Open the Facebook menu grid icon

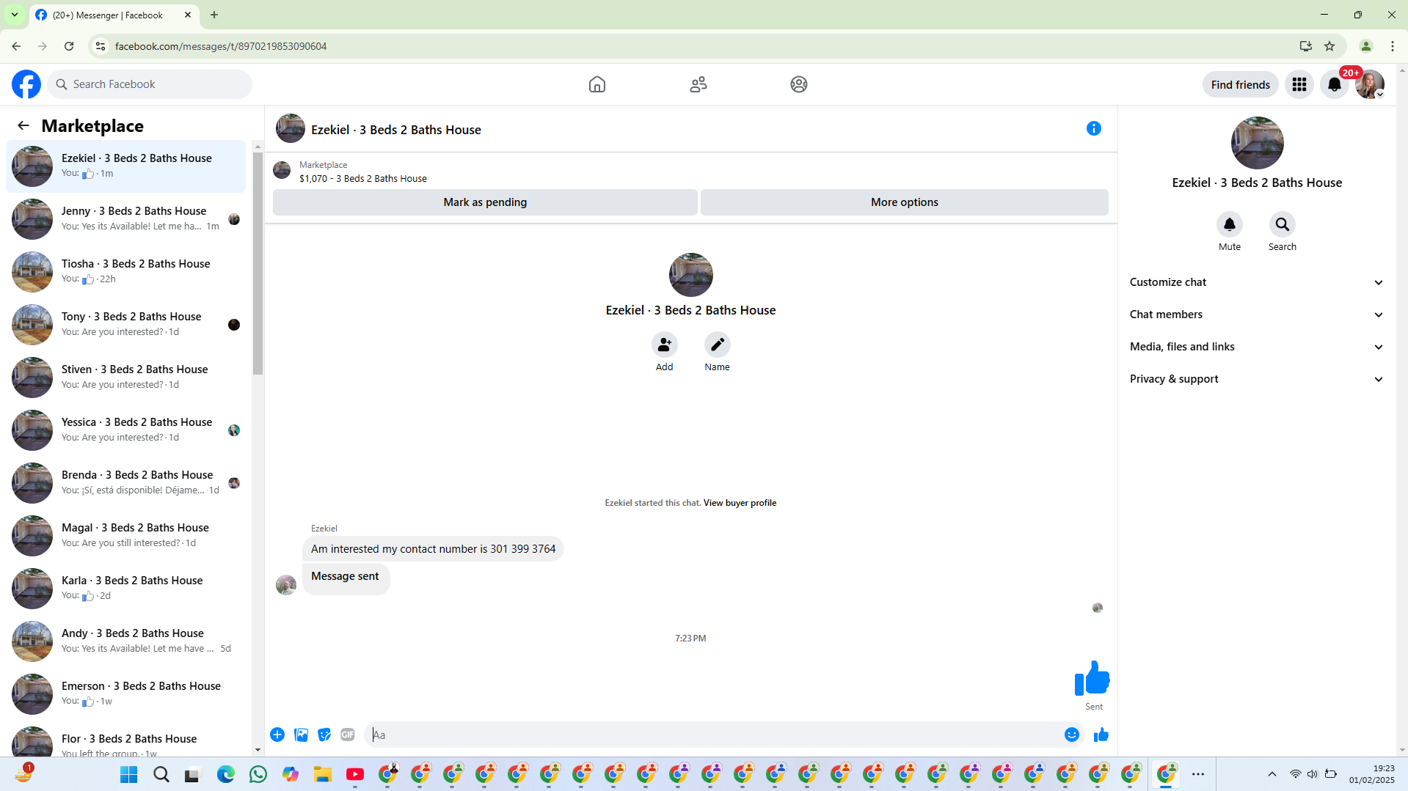(x=1299, y=84)
